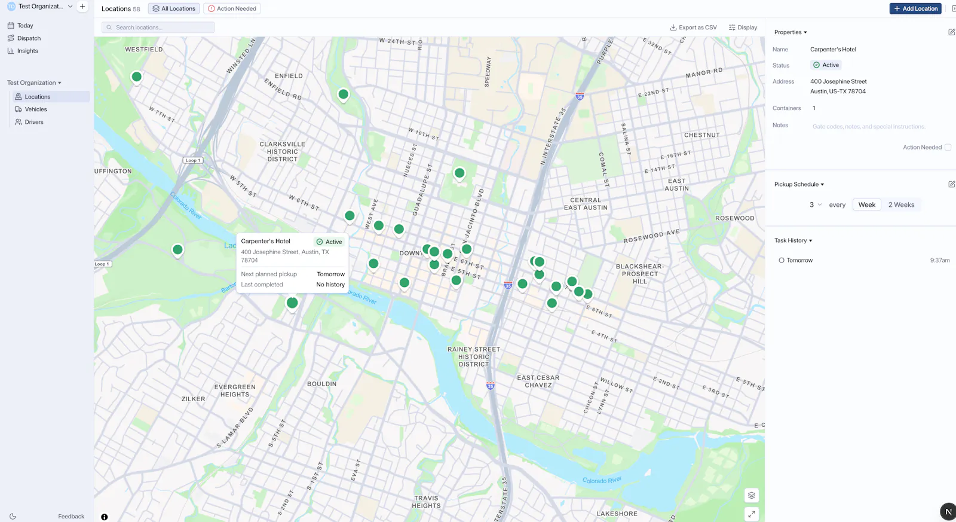Switch to the All Locations tab
Screen dimensions: 956x522
coord(174,9)
